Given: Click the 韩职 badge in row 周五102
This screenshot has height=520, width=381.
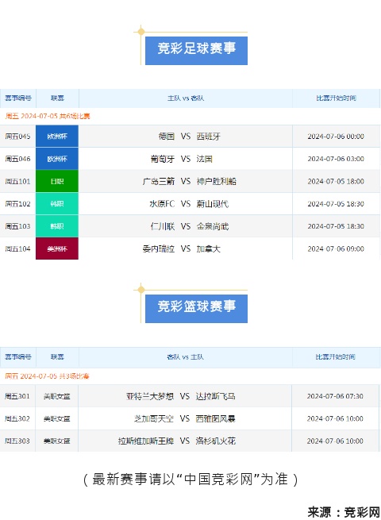Looking at the screenshot, I should coord(57,203).
